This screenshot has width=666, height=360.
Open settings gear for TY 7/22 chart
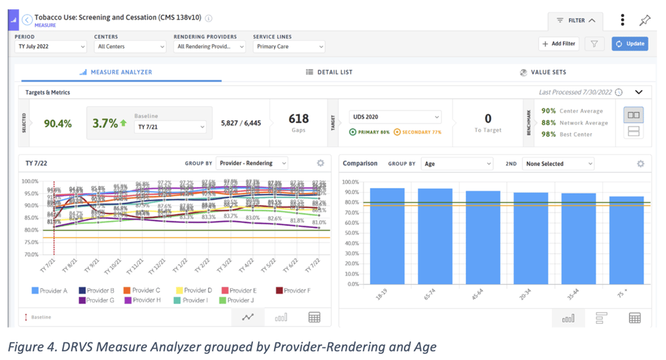click(320, 163)
